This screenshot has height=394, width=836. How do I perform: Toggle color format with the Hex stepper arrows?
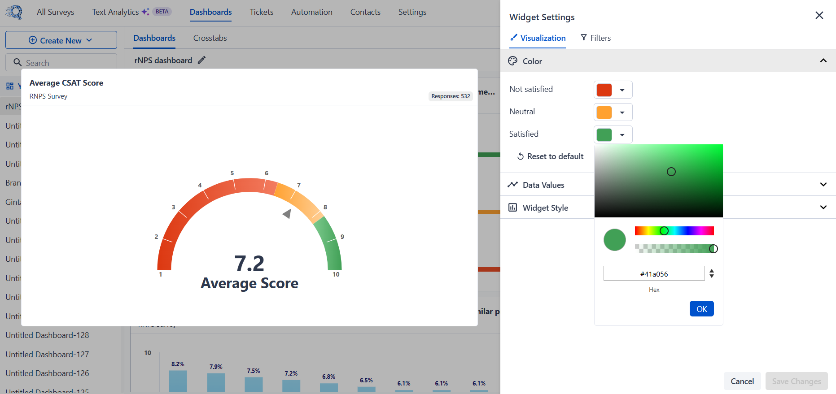pyautogui.click(x=712, y=273)
